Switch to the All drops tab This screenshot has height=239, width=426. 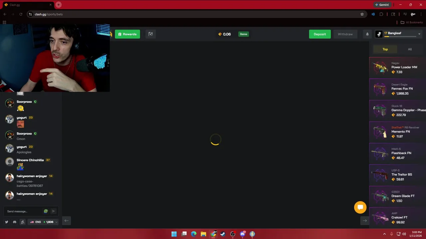pyautogui.click(x=410, y=49)
